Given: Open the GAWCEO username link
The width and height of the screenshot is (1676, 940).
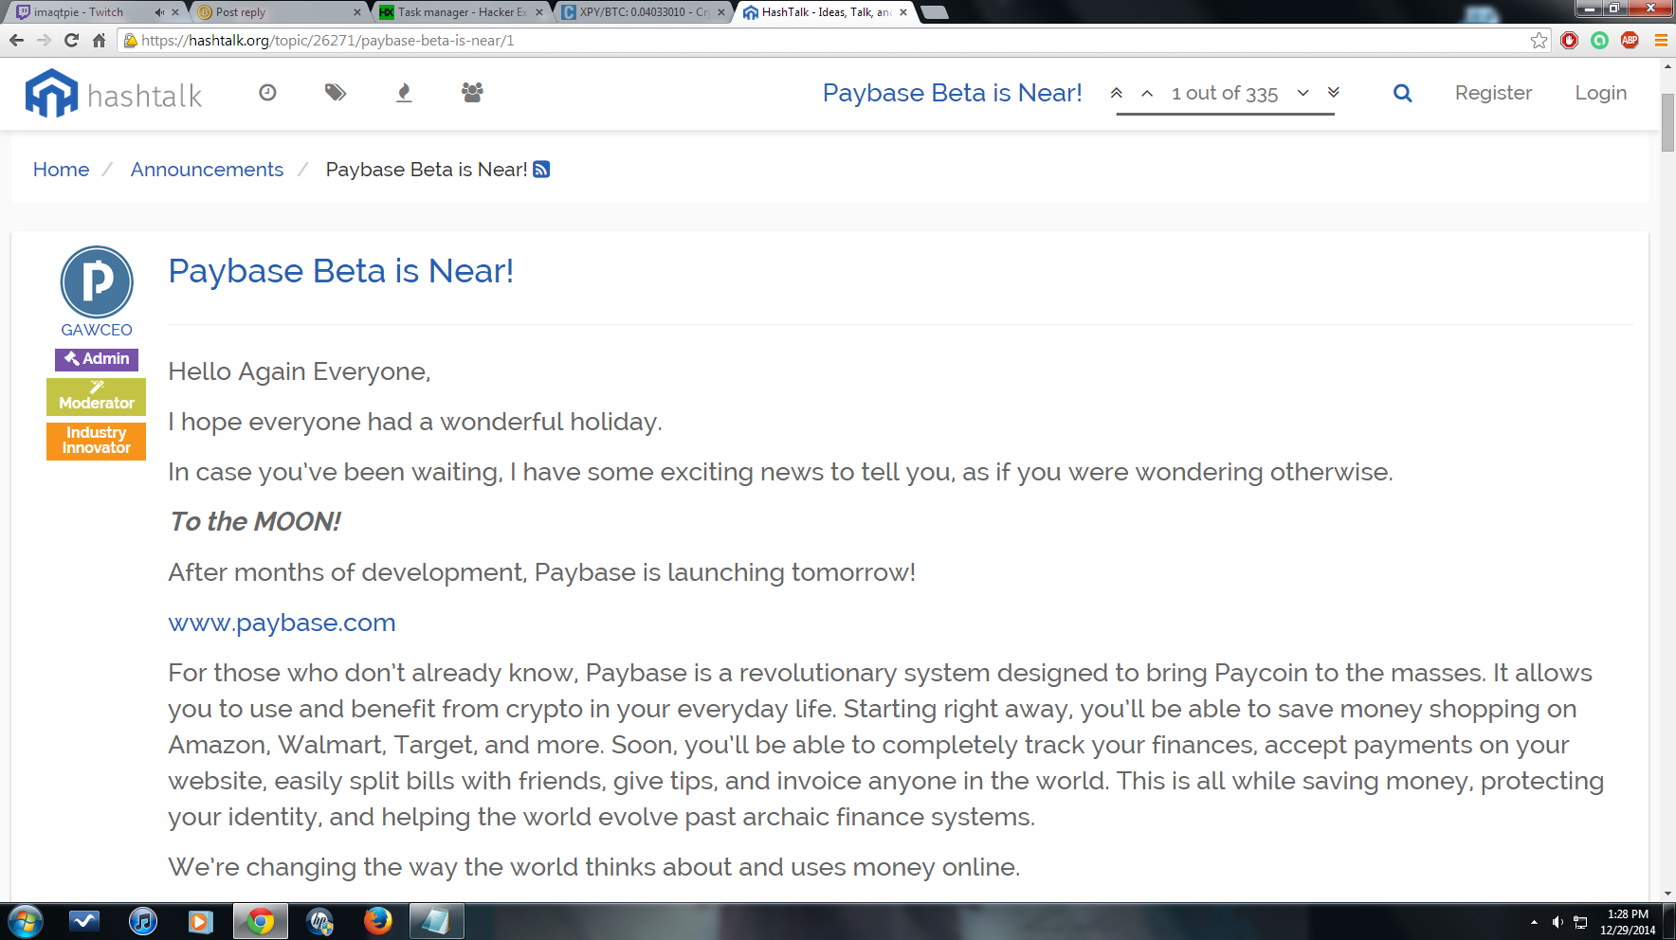Looking at the screenshot, I should (97, 330).
